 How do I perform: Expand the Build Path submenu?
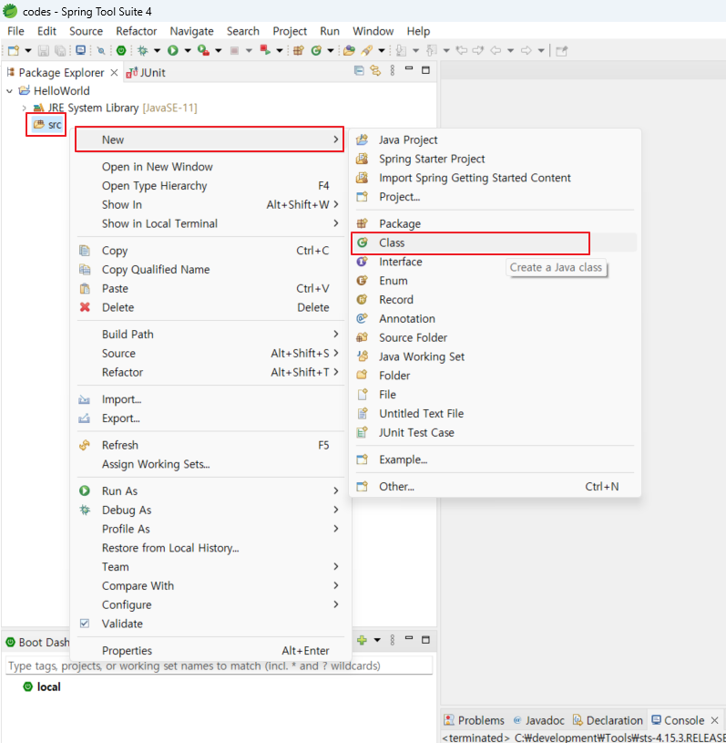point(210,334)
